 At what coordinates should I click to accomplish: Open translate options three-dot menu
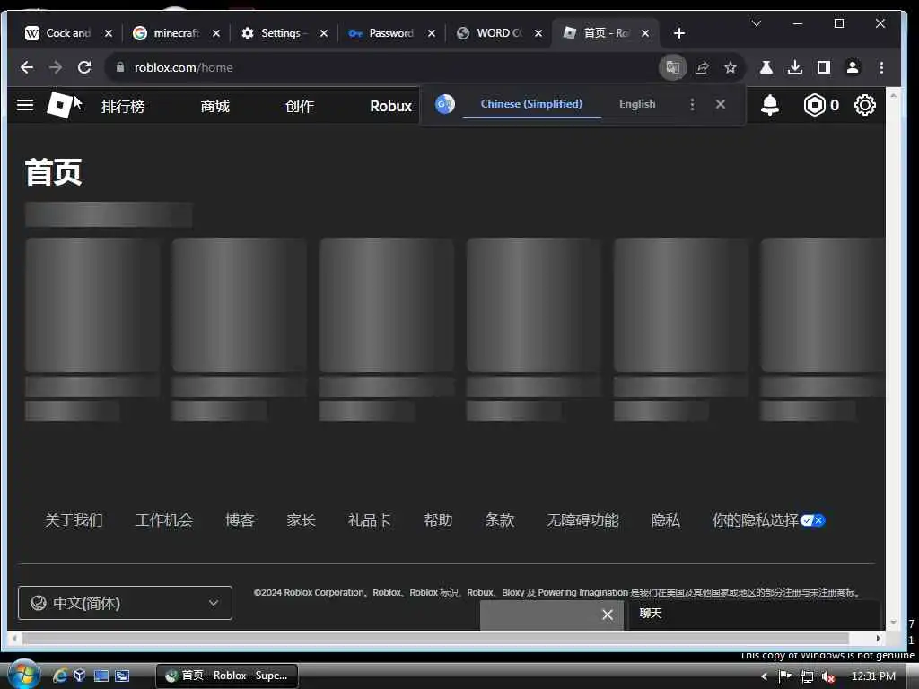click(x=692, y=104)
